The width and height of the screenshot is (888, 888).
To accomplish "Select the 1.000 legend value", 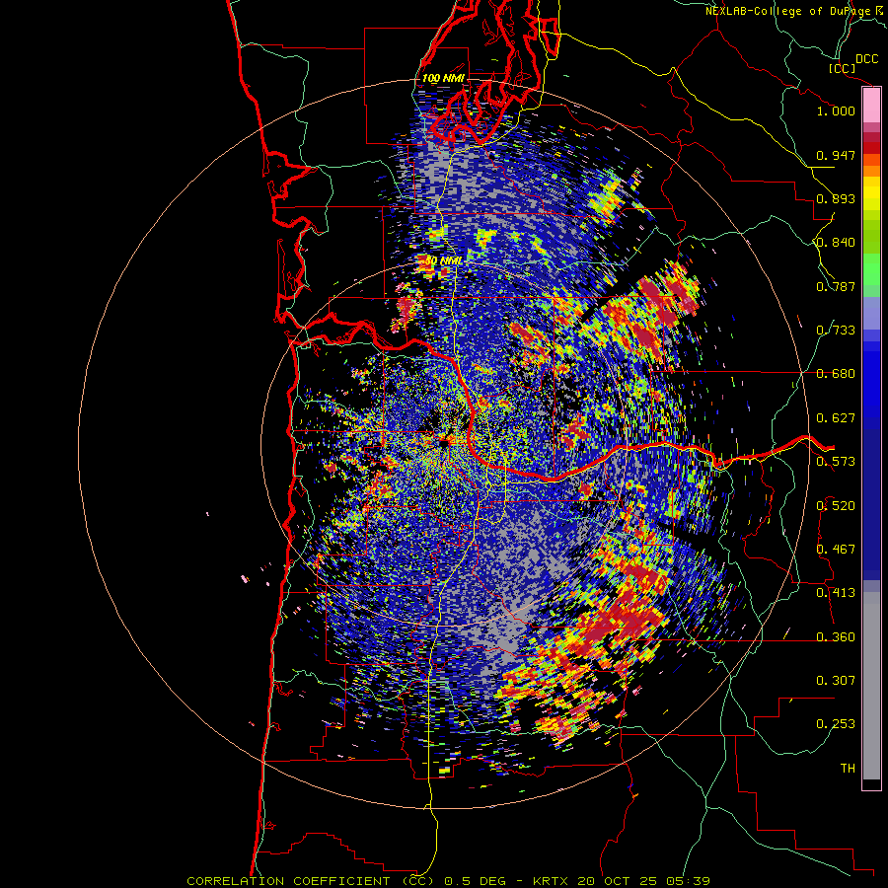I will (x=836, y=111).
